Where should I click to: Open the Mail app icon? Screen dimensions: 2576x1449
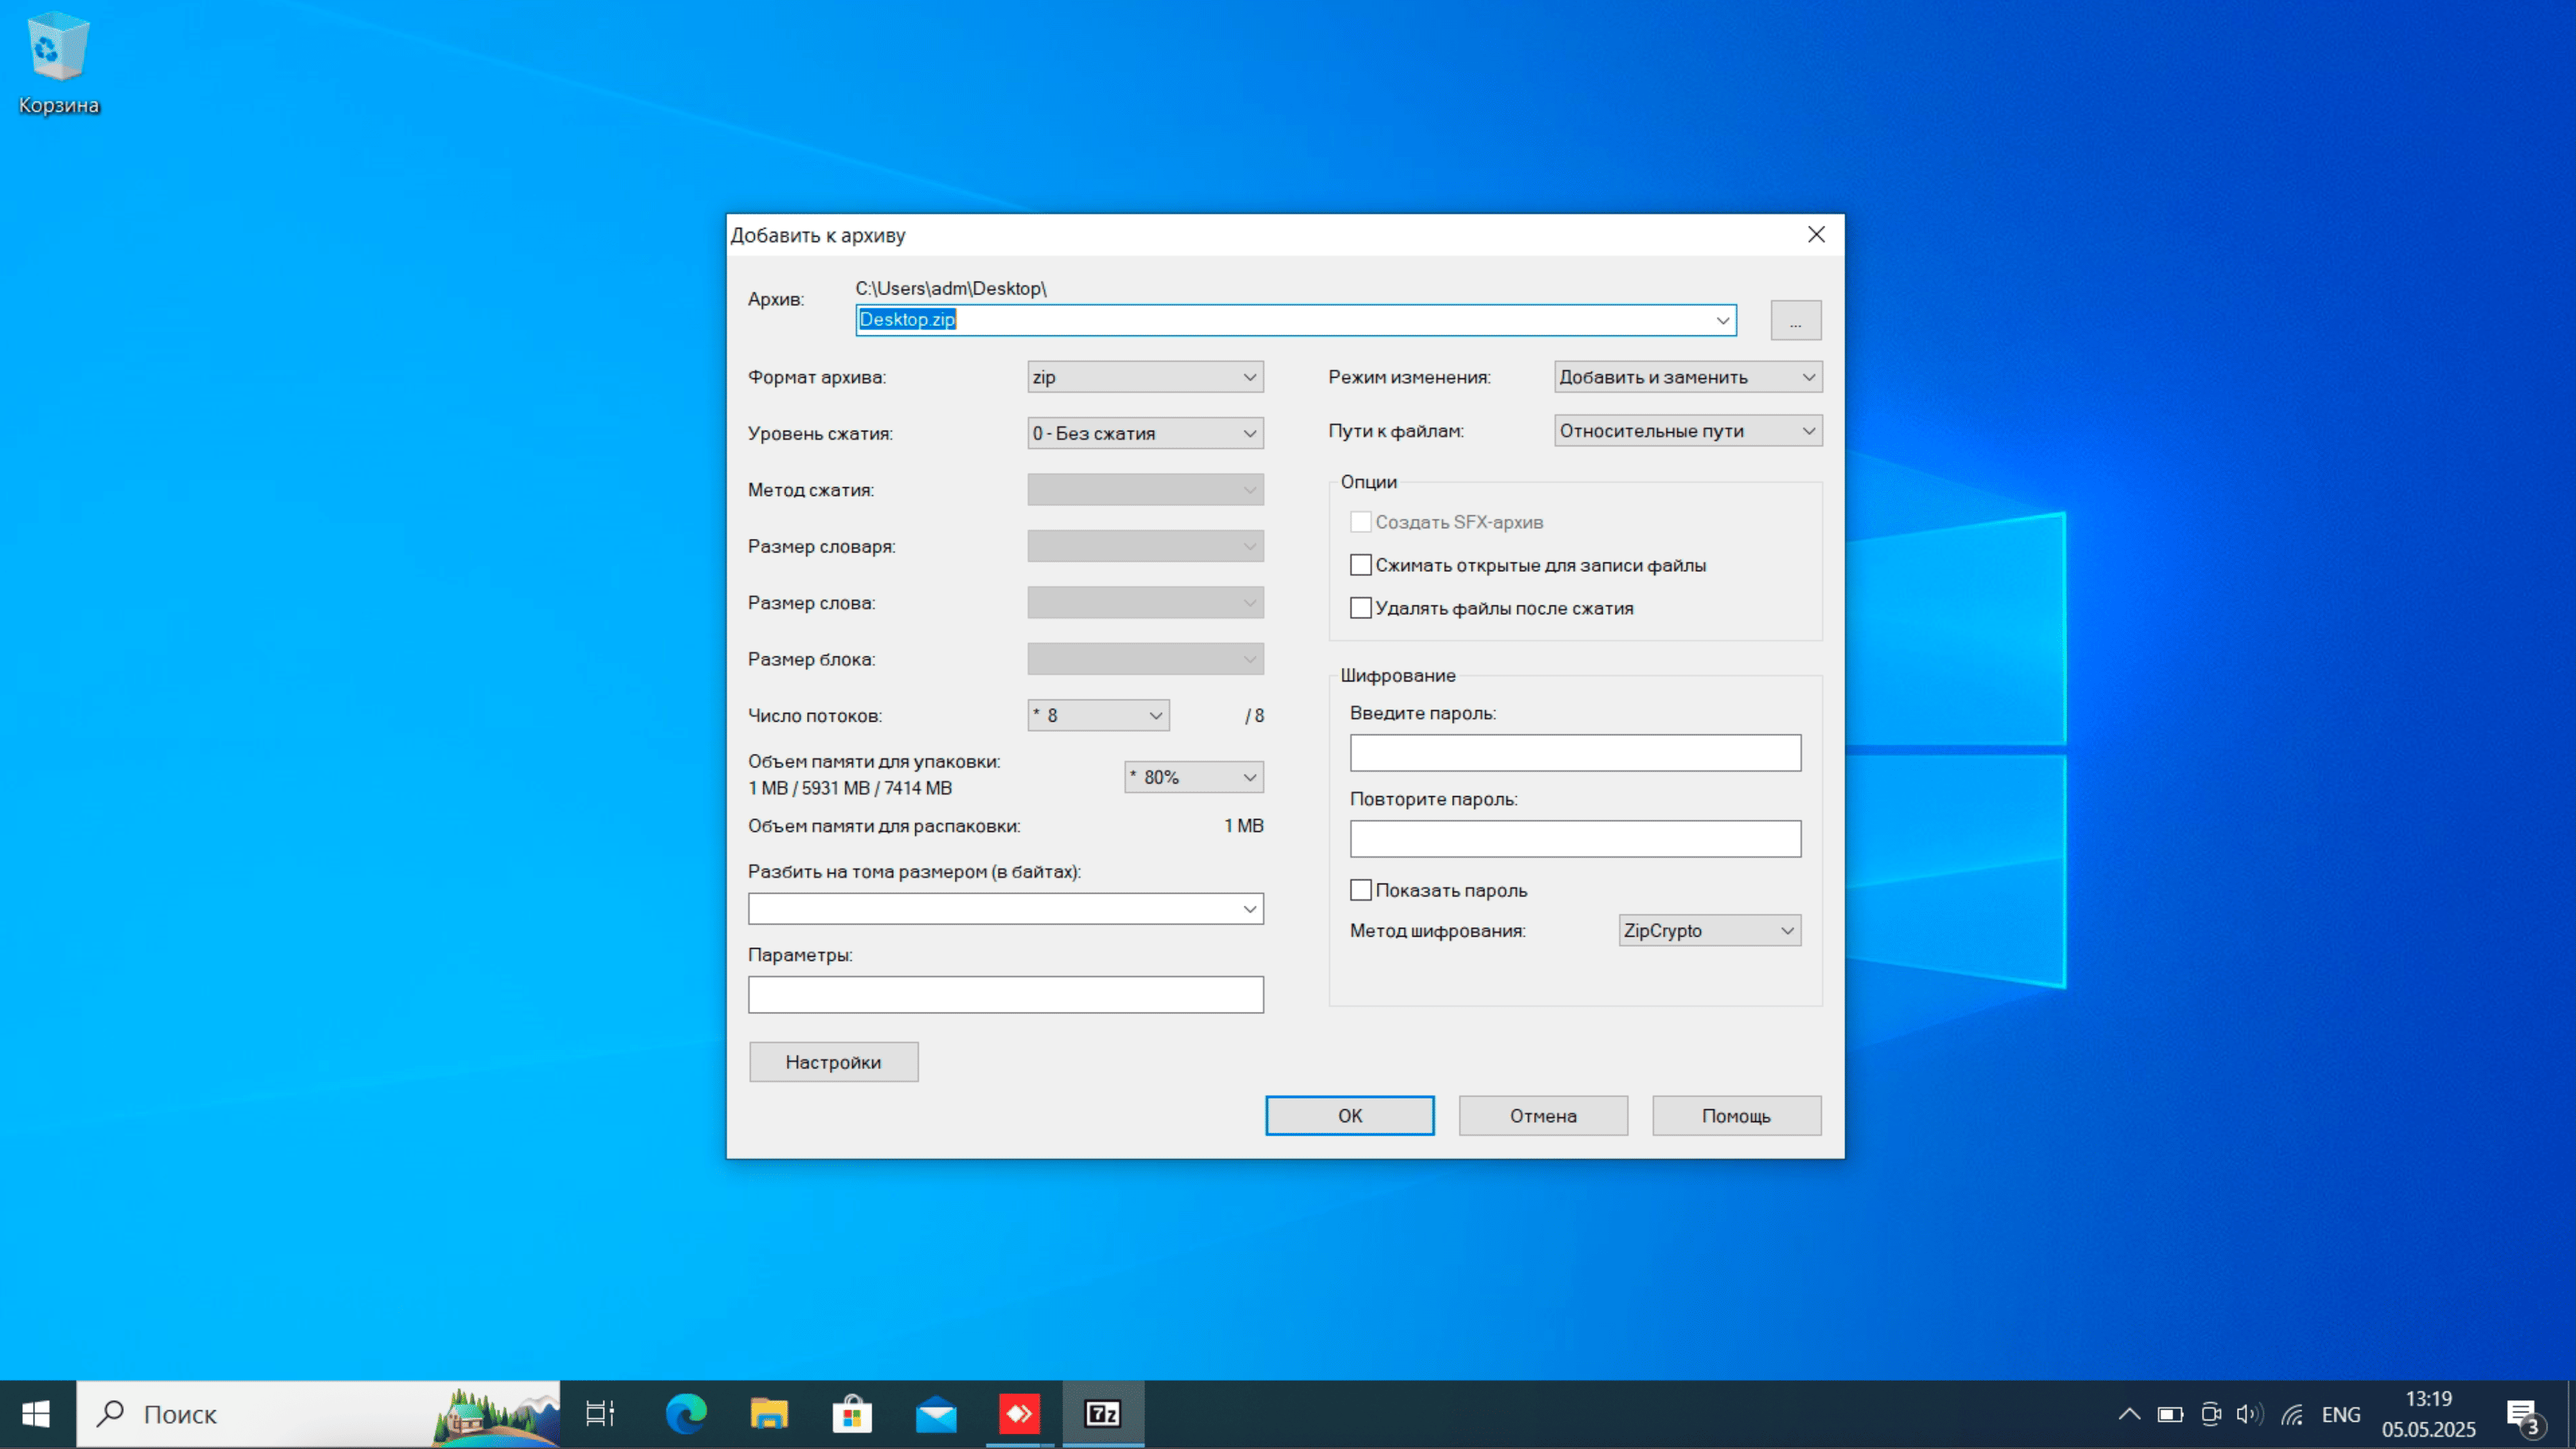[x=936, y=1413]
